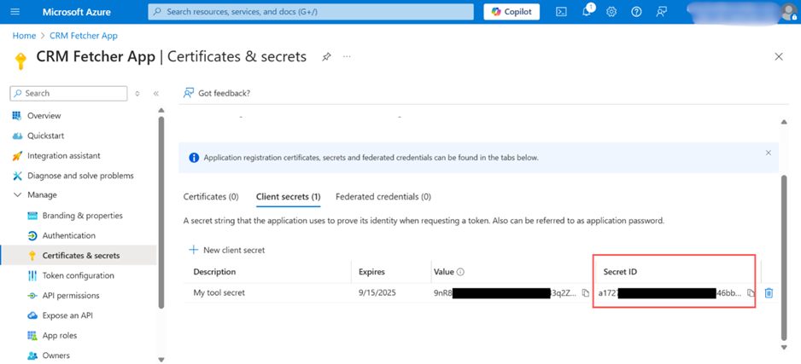Click the Authentication icon
Viewport: 801px width, 364px height.
point(32,235)
